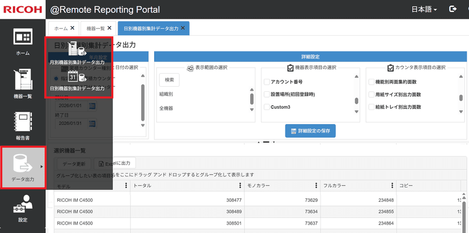Screen dimensions: 469x233
Task: Close the ホーム tab
Action: click(73, 28)
